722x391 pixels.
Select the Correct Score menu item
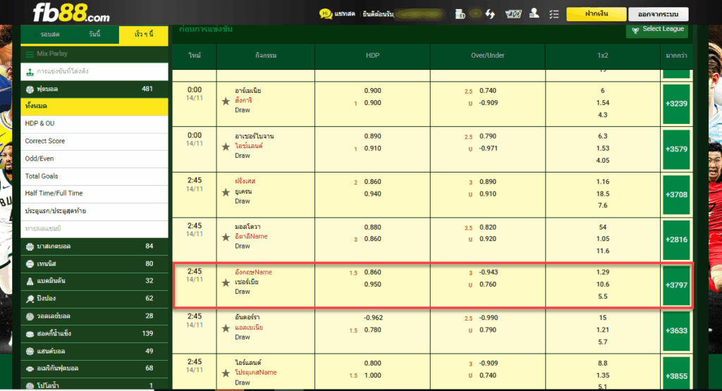94,141
